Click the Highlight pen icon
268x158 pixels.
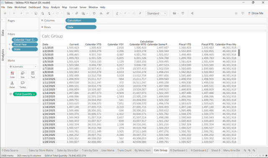pos(117,13)
